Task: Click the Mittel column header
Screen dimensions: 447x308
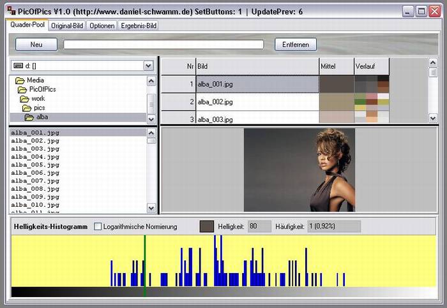Action: tap(337, 66)
